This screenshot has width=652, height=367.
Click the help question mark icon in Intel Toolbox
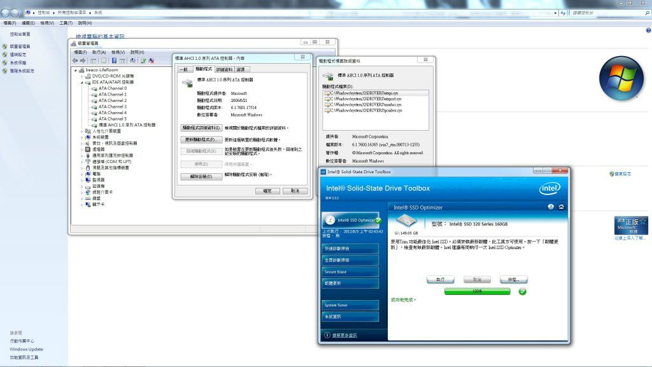[551, 207]
